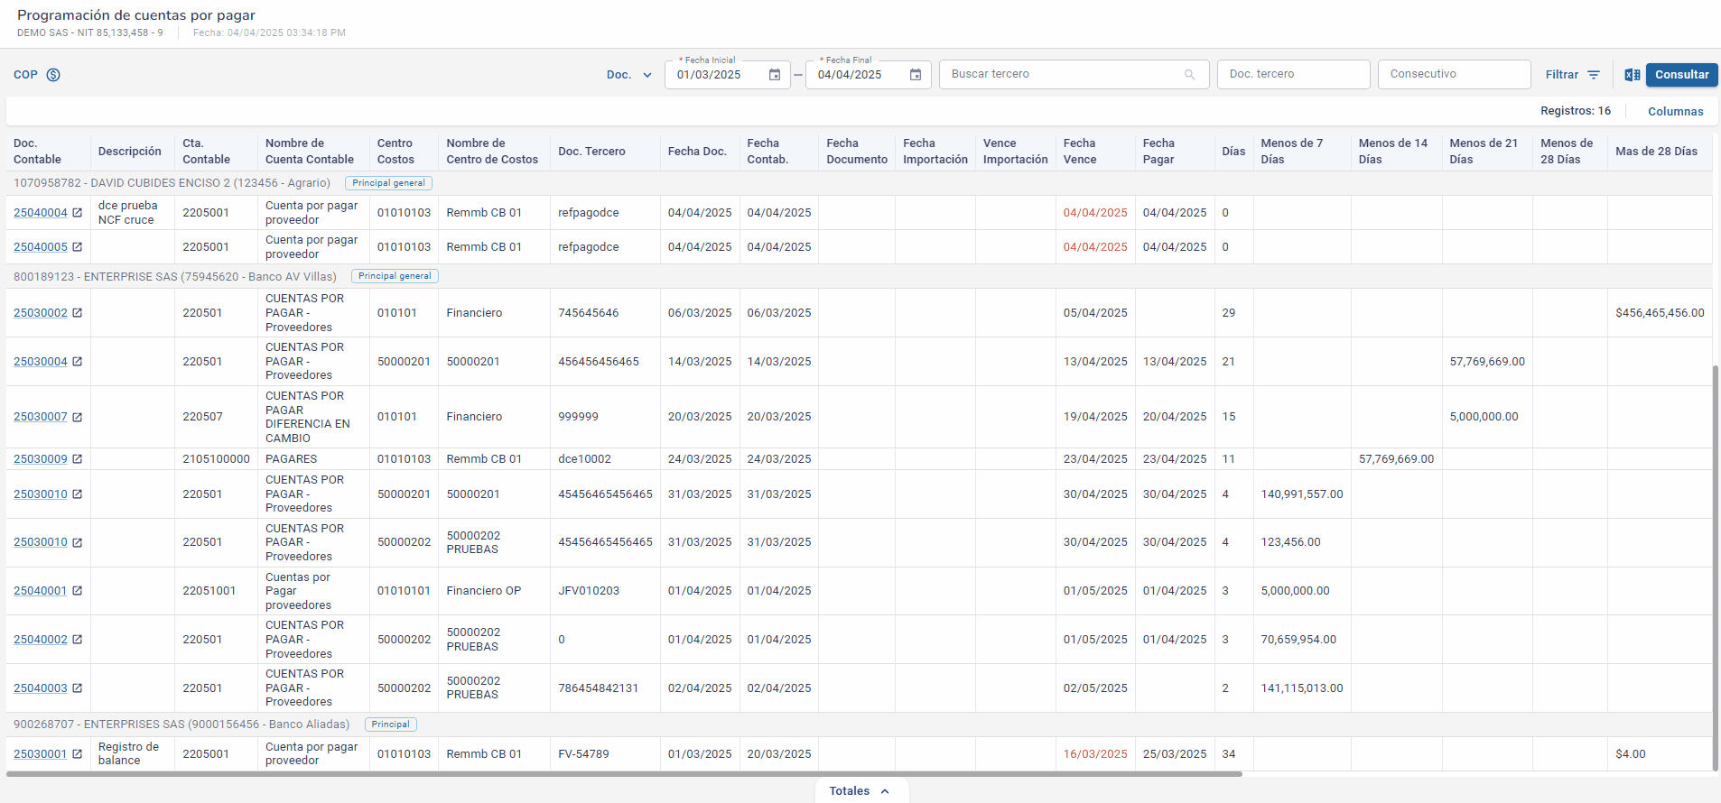
Task: Select group row 800189123 - ENTERPRISE SAS
Action: (859, 276)
